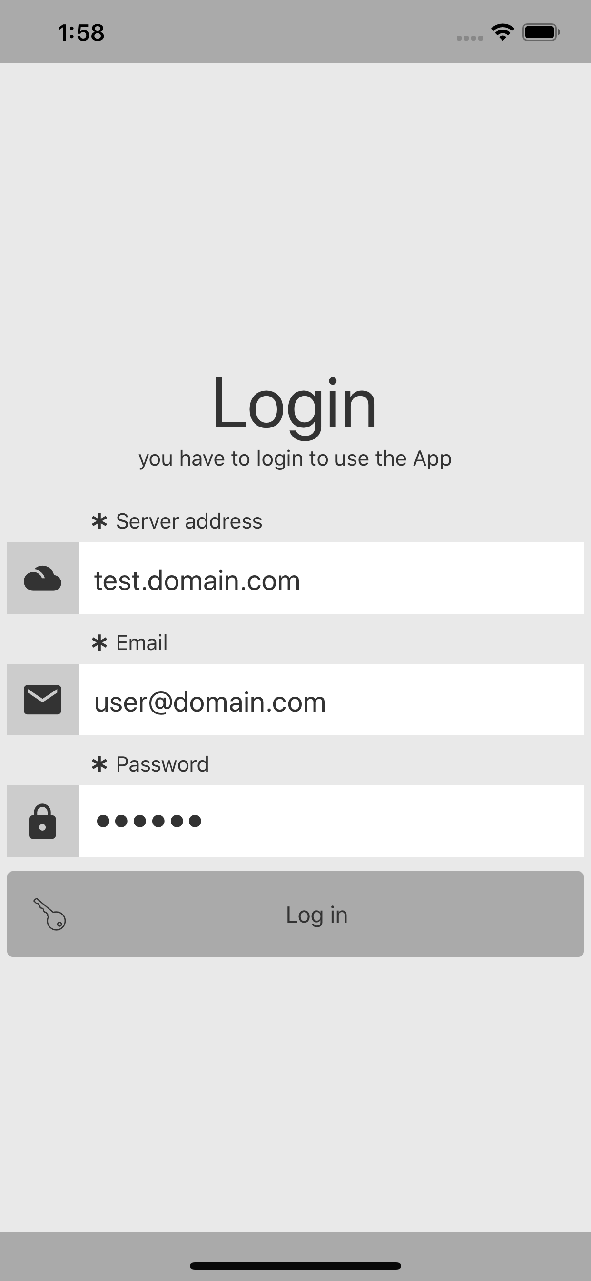591x1281 pixels.
Task: Tap the home indicator bar at bottom
Action: (295, 1266)
